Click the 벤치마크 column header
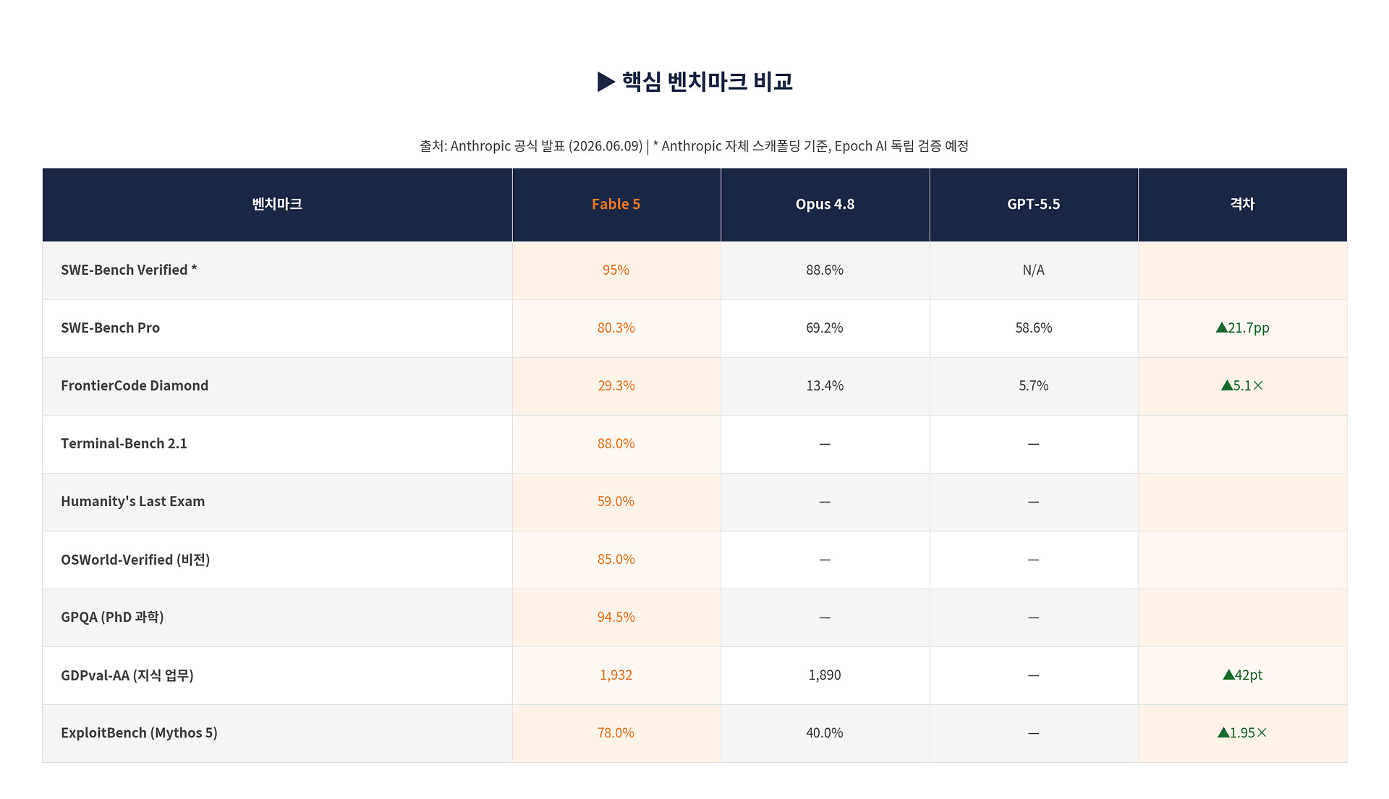Viewport: 1389px width, 799px height. [x=277, y=205]
